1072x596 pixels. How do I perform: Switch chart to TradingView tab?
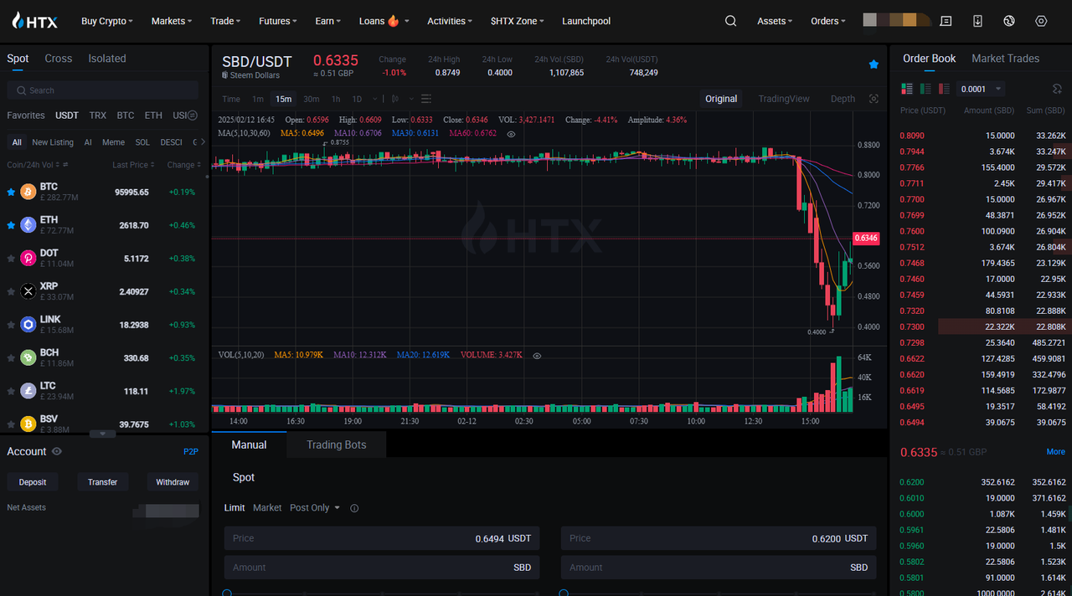784,99
